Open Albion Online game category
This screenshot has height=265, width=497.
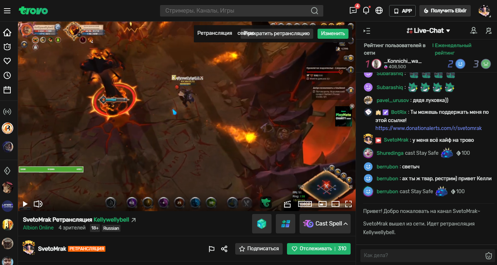pyautogui.click(x=38, y=228)
